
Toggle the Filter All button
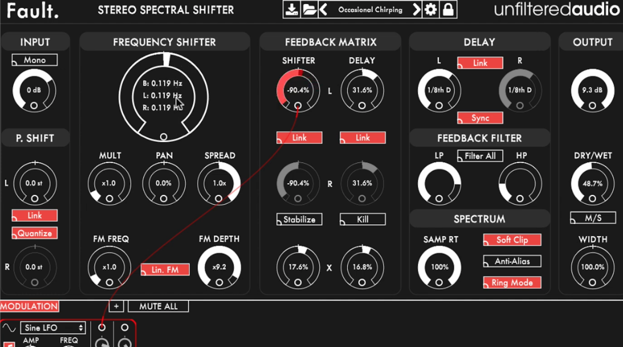pyautogui.click(x=480, y=156)
